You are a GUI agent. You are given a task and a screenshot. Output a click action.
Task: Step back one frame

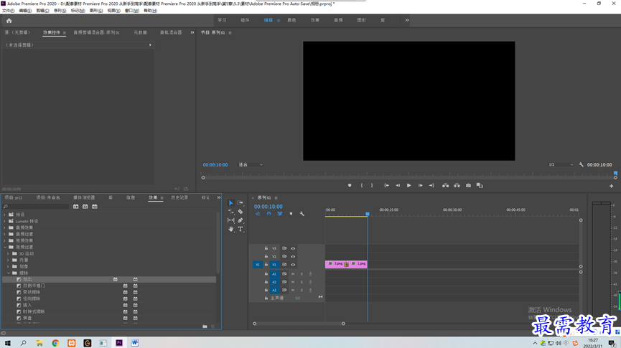[x=398, y=185]
